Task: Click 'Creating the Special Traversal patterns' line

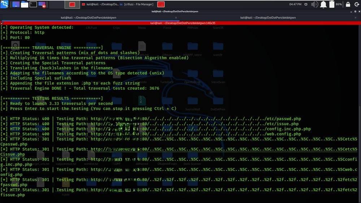Action: [x=53, y=63]
